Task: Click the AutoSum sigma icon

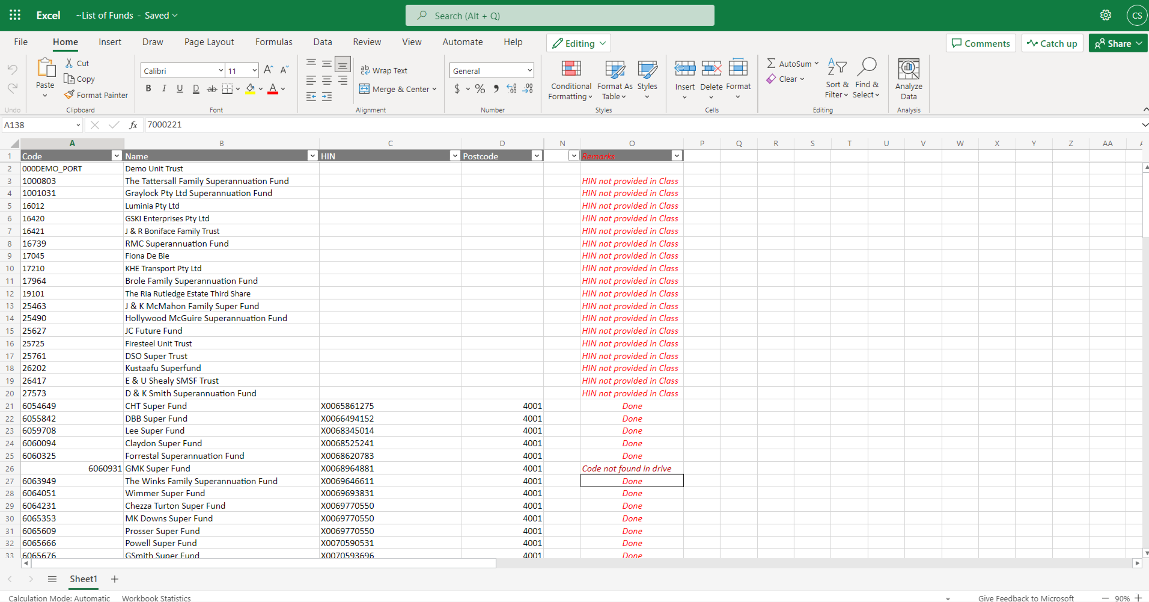Action: pos(771,63)
